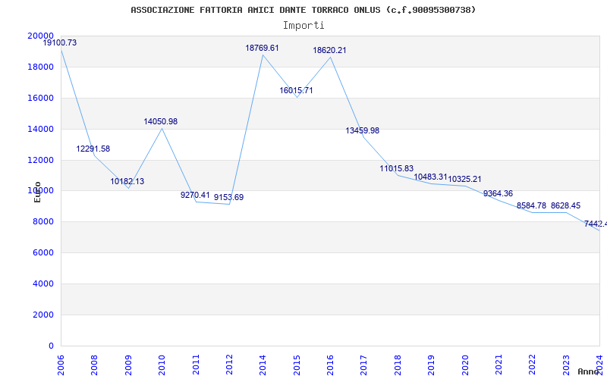This screenshot has height=379, width=607.
Task: Select x-axis year 2008
Action: pos(94,365)
